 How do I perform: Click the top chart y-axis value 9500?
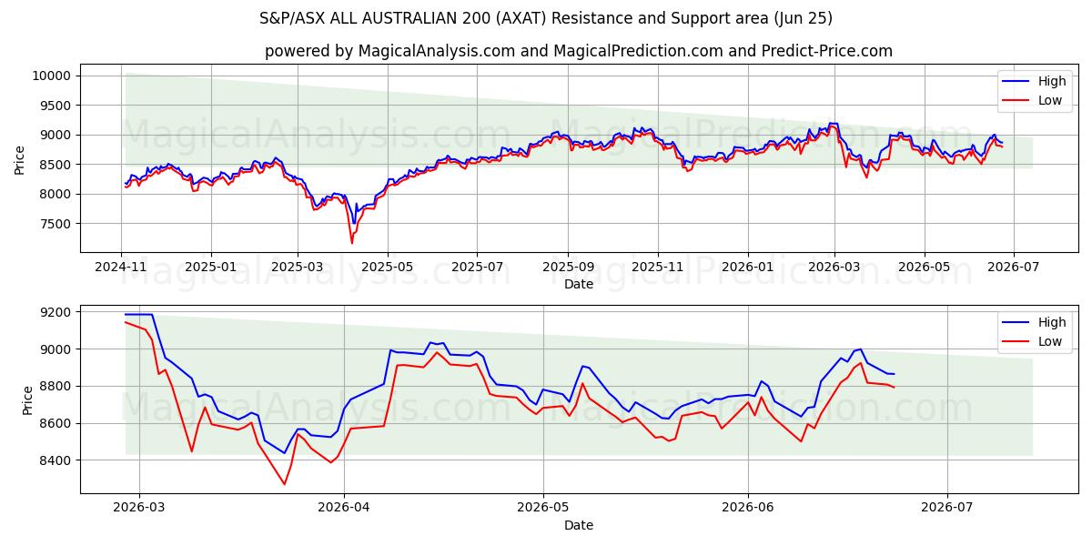(55, 106)
